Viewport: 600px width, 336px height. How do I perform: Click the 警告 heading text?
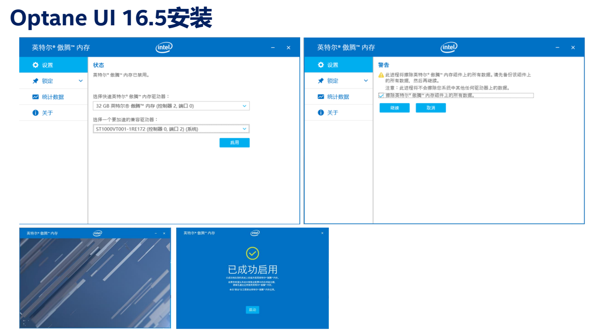tap(383, 65)
